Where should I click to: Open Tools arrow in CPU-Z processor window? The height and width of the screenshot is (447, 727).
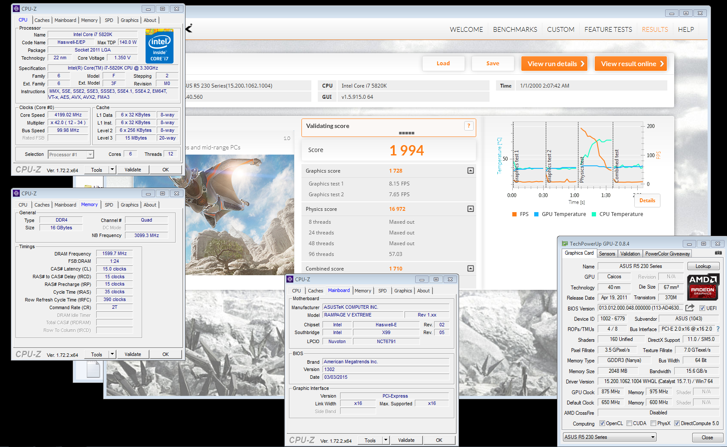113,170
